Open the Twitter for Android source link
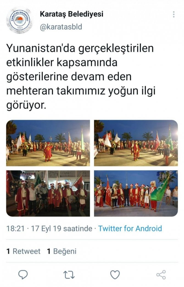Image resolution: width=184 pixels, height=287 pixels. click(x=130, y=228)
